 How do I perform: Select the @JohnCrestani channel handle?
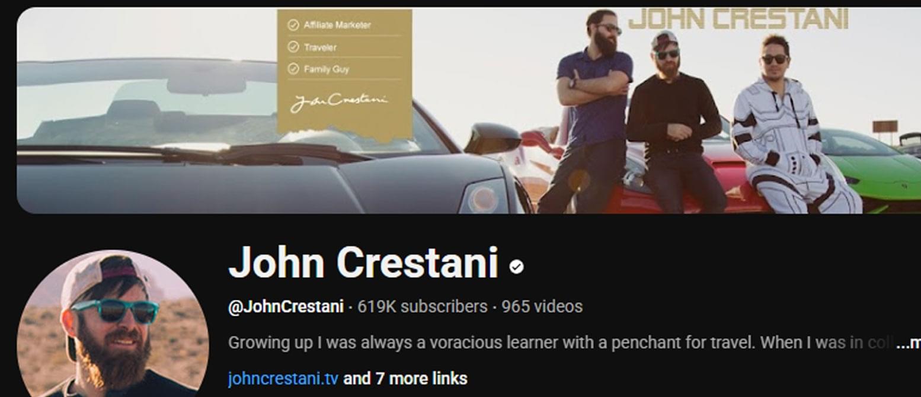pyautogui.click(x=286, y=306)
